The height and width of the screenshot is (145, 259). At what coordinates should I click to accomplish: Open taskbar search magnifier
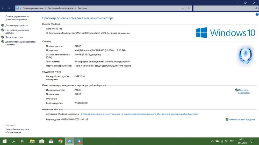14,141
